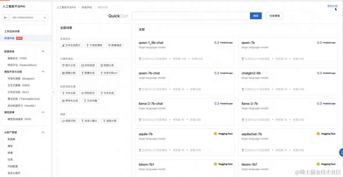Click Hugging Face logo on bloom-1b7 card
This screenshot has height=177, width=343.
pyautogui.click(x=326, y=164)
